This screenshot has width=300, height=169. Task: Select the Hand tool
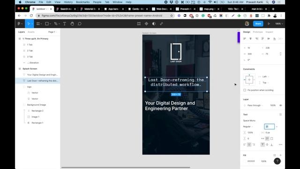(72, 24)
